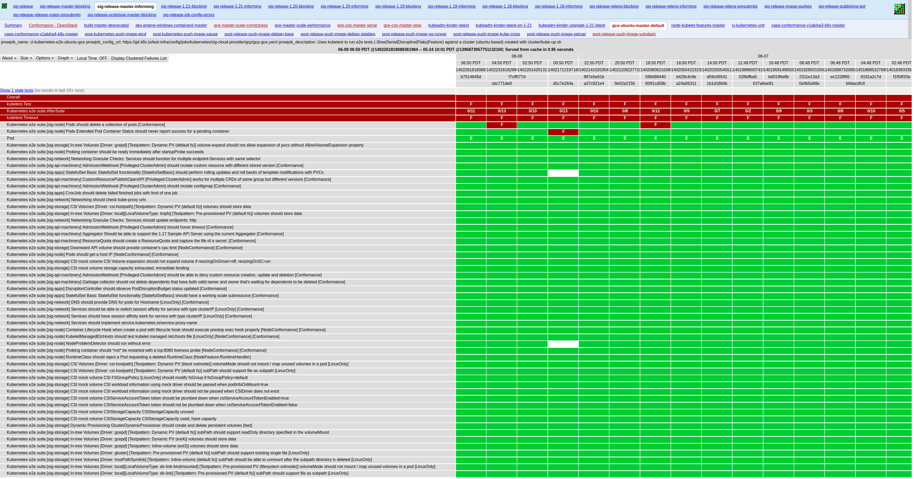Screen dimensions: 914x479
Task: Click the 0/11 AfterSuite result cell
Action: click(x=471, y=111)
